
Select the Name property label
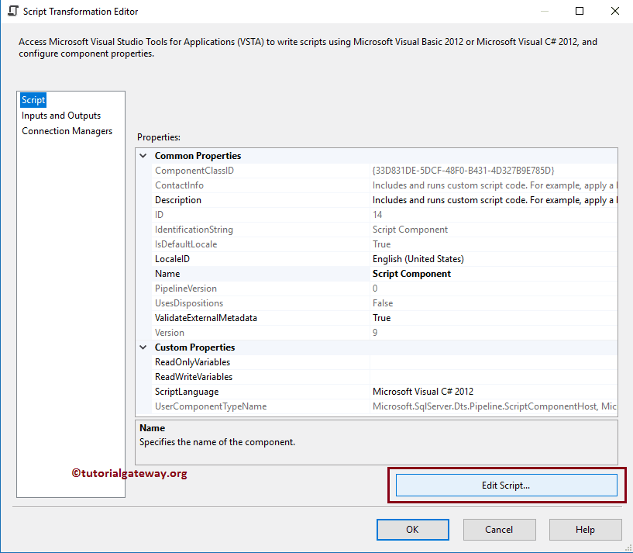(167, 274)
